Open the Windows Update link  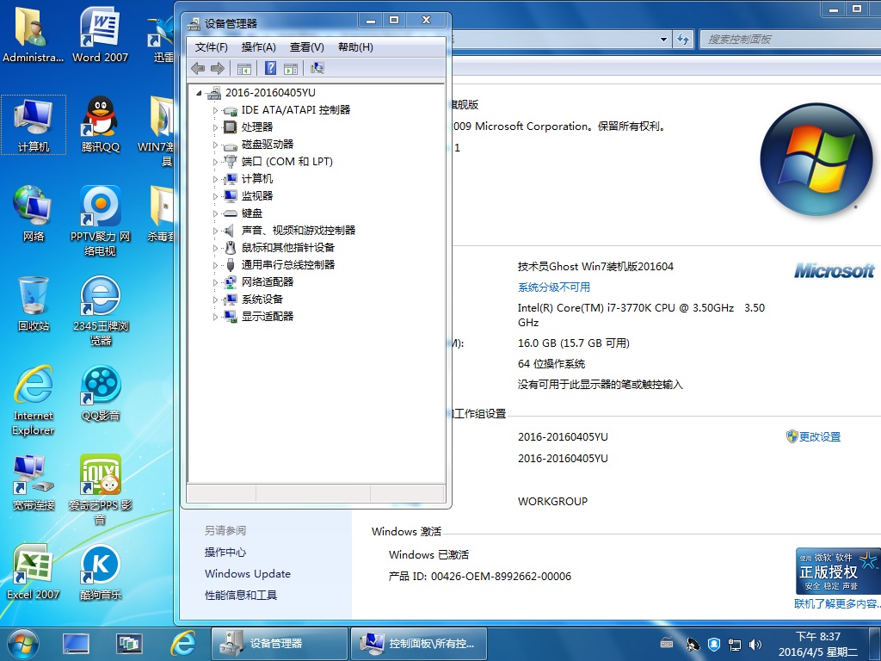247,574
